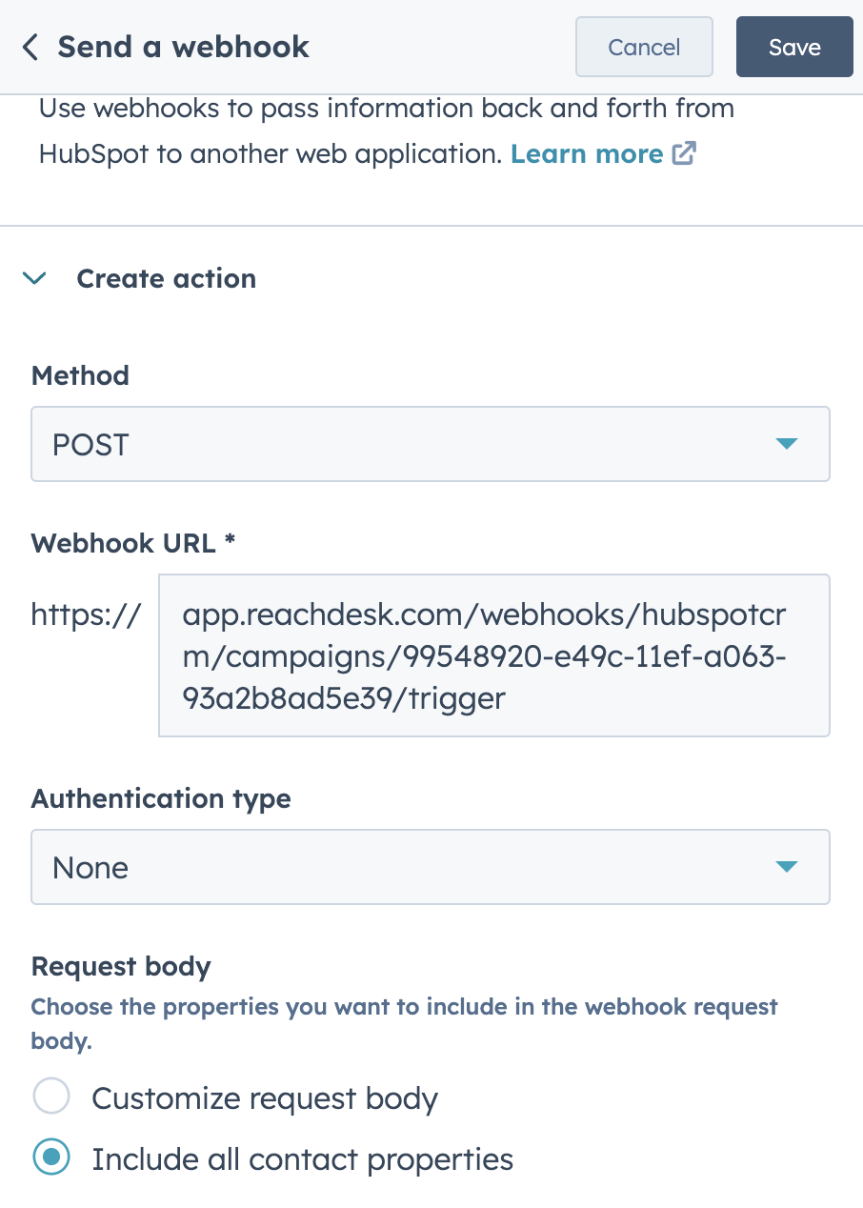Cancel the webhook configuration
This screenshot has width=863, height=1208.
click(x=644, y=47)
